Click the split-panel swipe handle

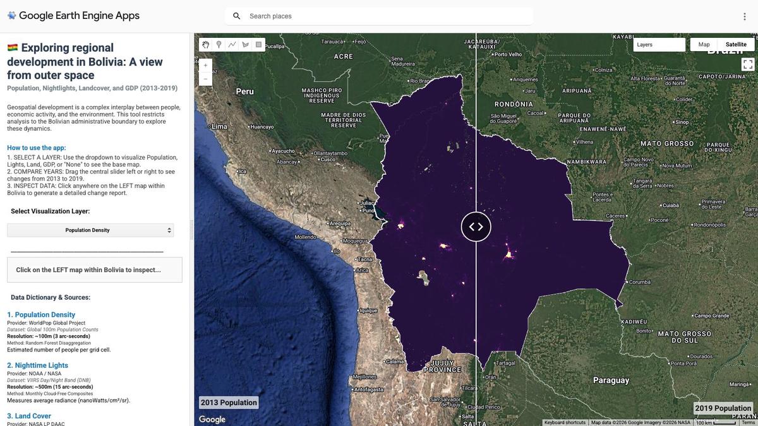(x=476, y=227)
